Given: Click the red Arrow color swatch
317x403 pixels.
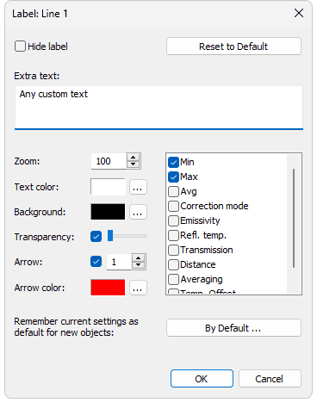Looking at the screenshot, I should tap(108, 288).
